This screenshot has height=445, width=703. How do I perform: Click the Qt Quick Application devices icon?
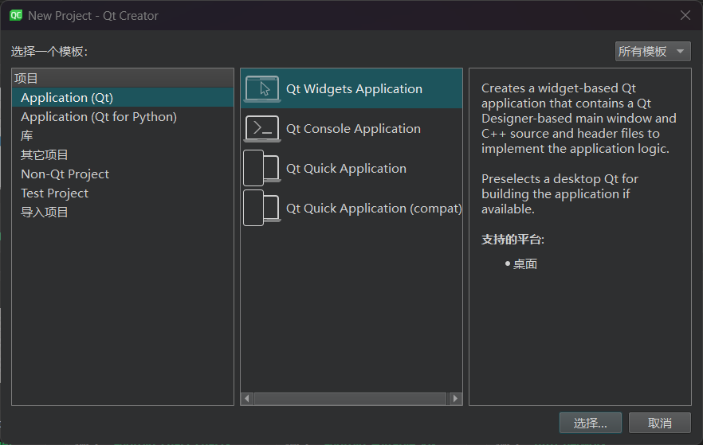(262, 168)
